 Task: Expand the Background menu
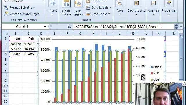coord(136,14)
